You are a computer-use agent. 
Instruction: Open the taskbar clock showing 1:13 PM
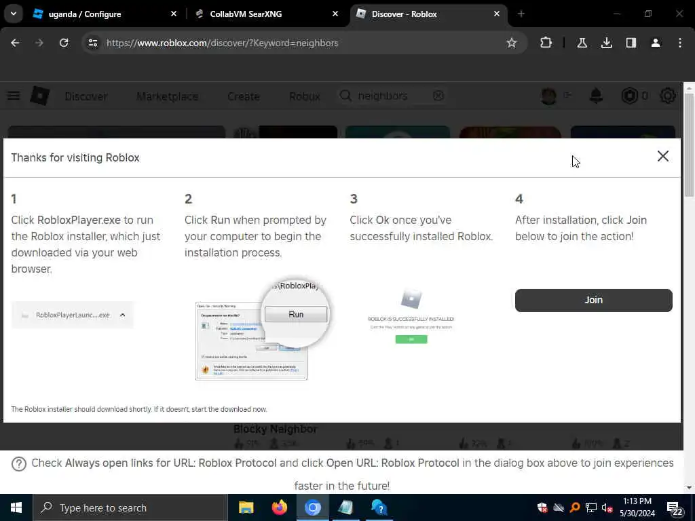point(637,507)
